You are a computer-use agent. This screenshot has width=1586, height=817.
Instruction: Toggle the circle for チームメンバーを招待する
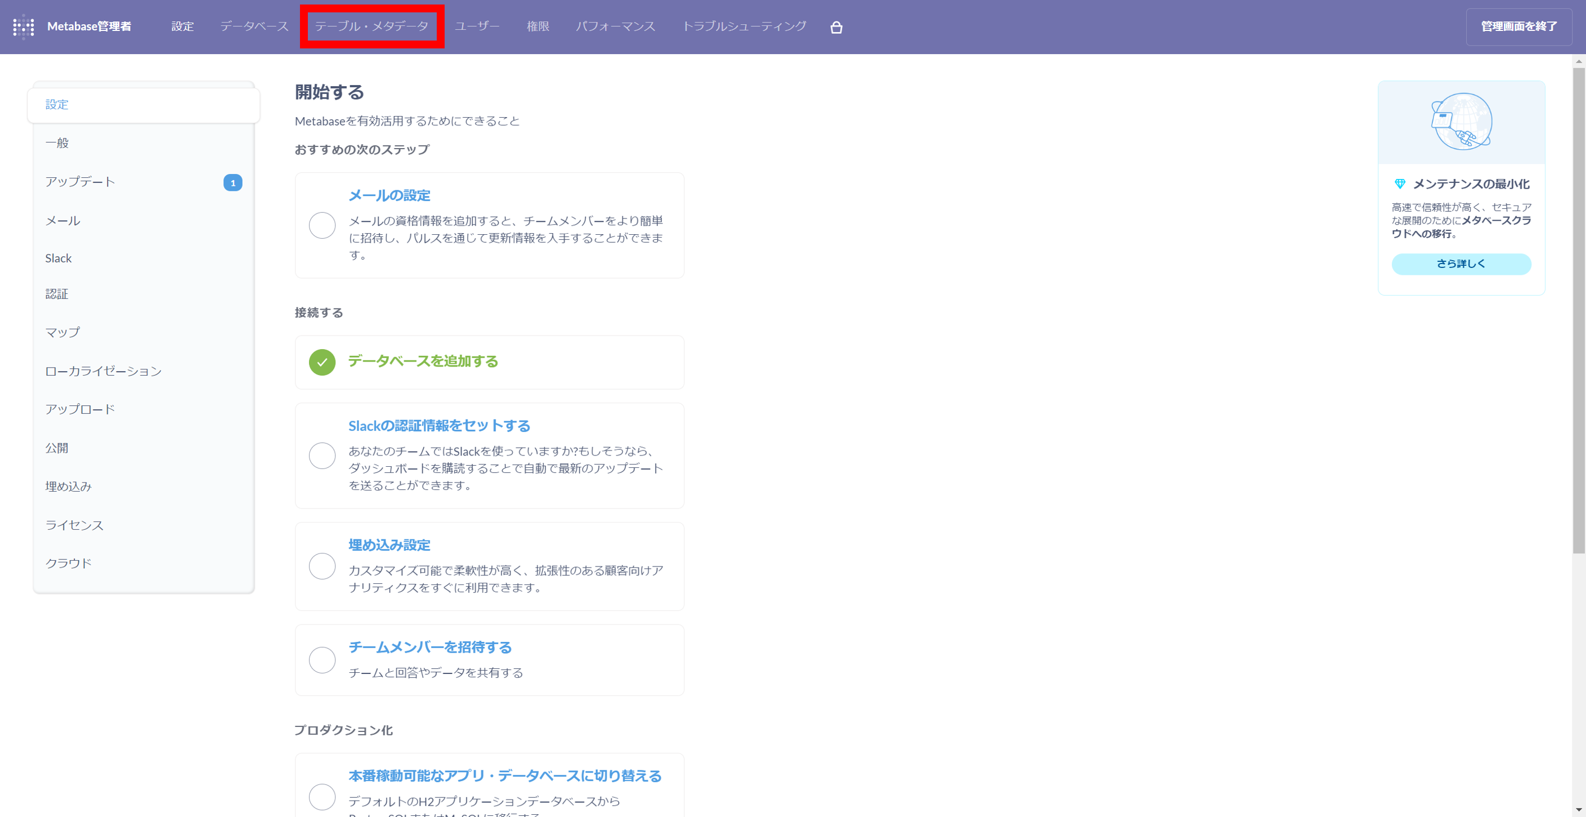pos(322,660)
